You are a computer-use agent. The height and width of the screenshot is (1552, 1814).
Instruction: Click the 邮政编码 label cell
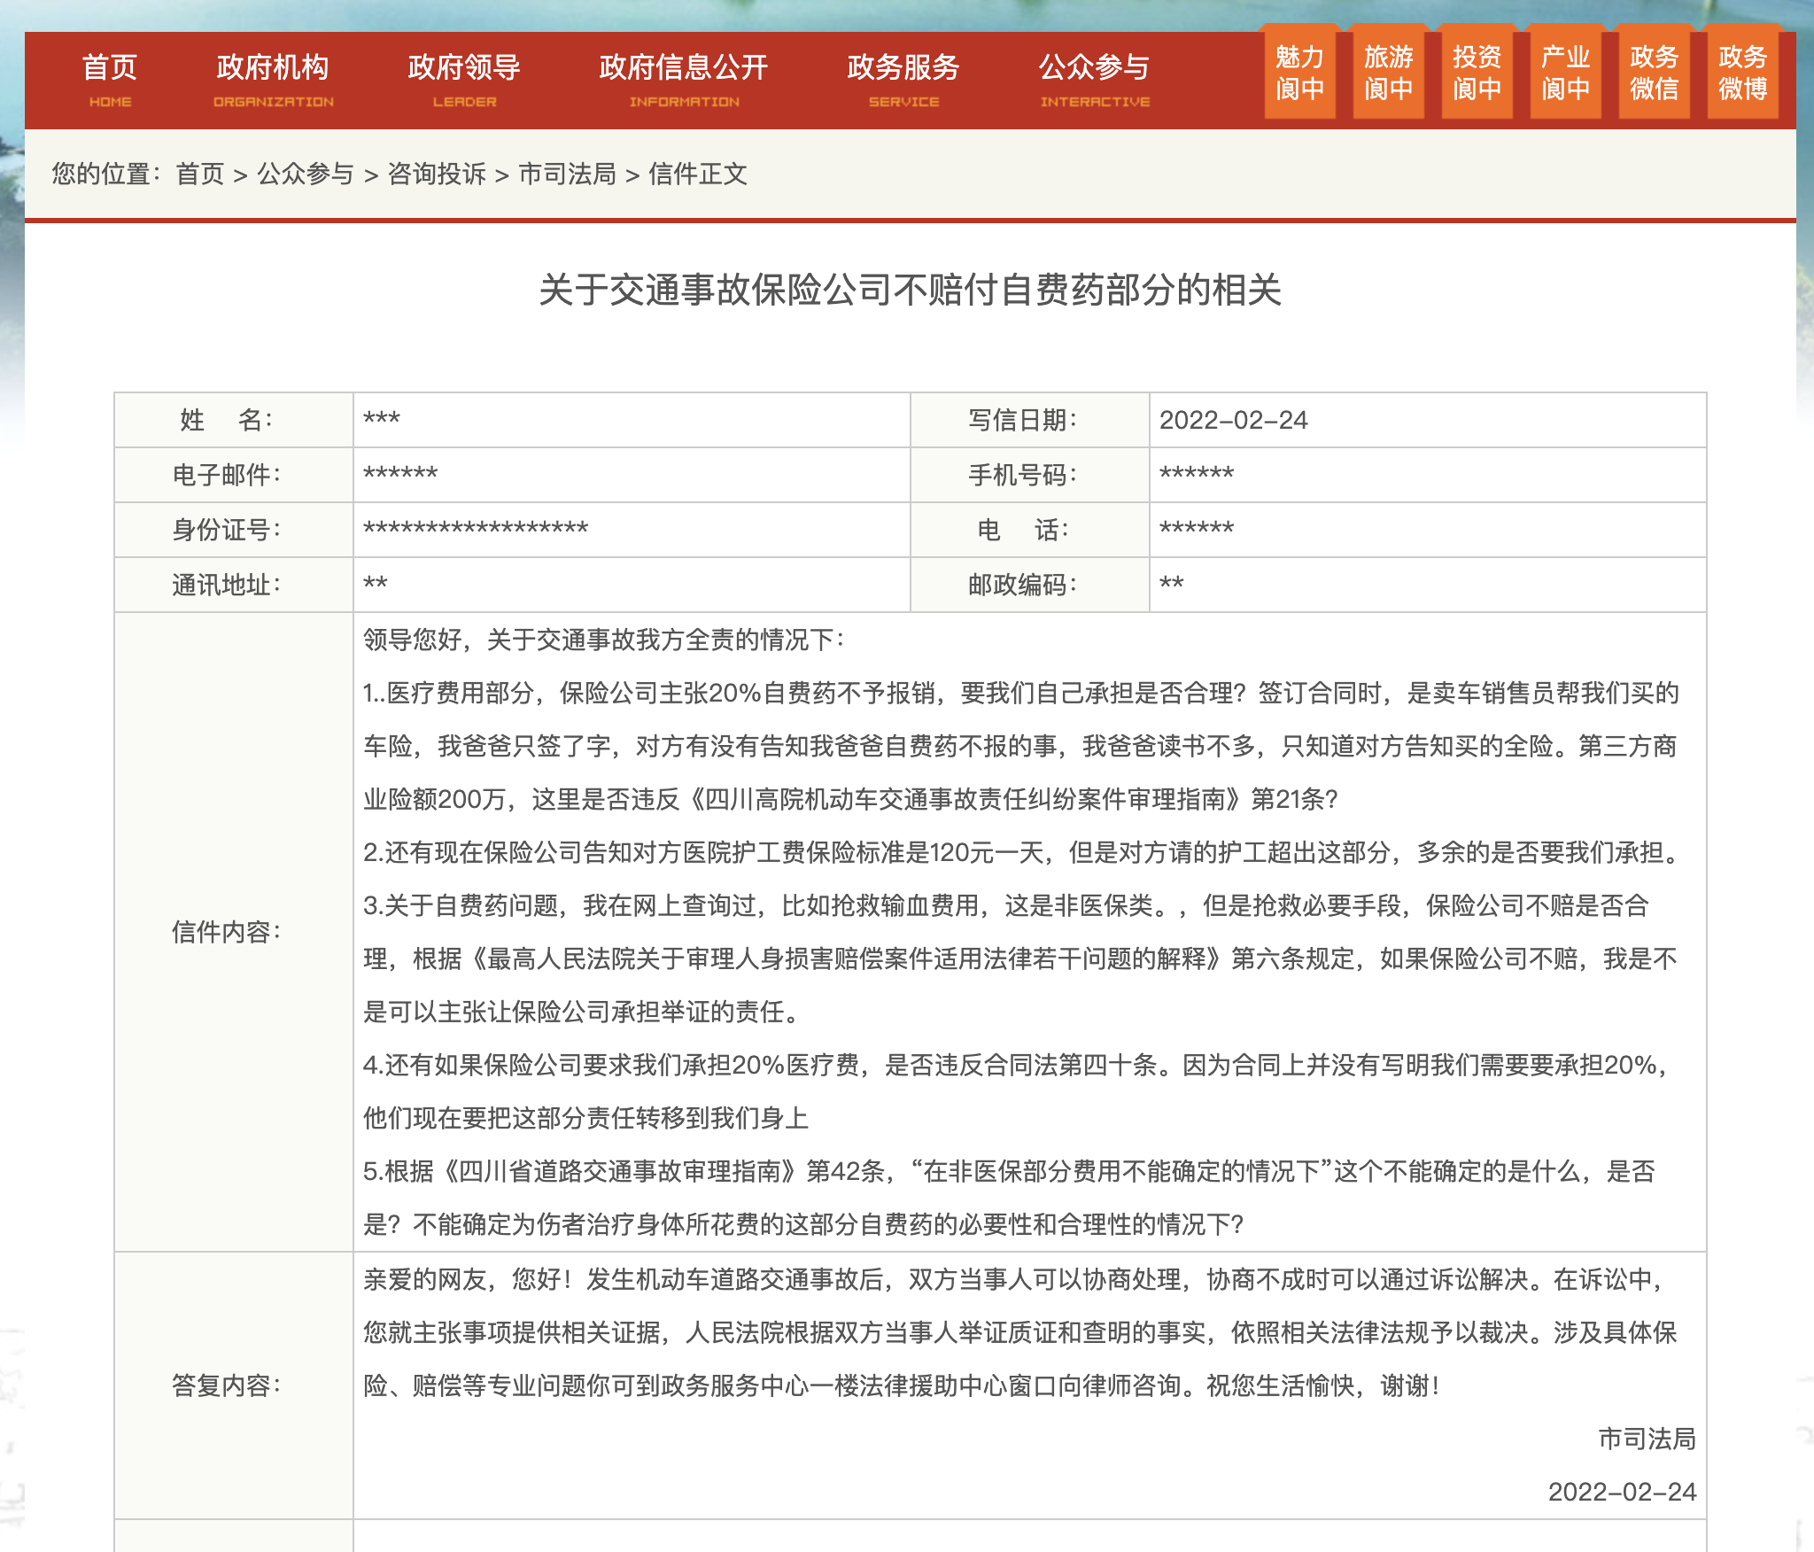click(x=1030, y=585)
